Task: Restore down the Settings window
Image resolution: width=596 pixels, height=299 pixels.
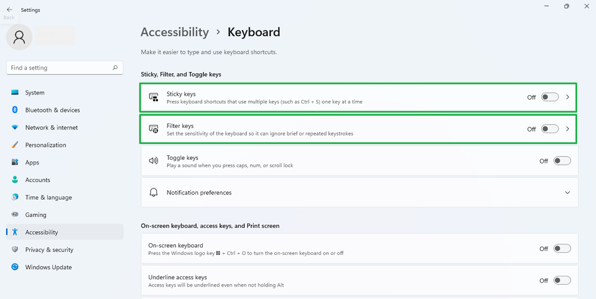Action: (566, 6)
